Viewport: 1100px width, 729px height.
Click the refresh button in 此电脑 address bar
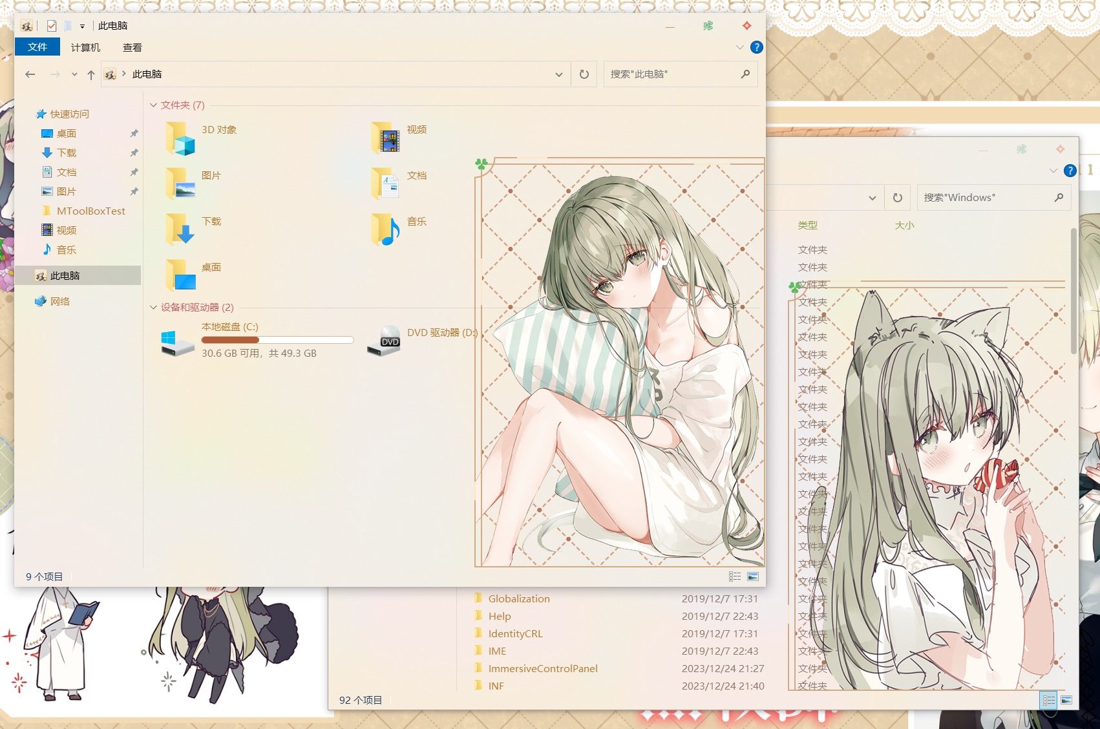[584, 74]
